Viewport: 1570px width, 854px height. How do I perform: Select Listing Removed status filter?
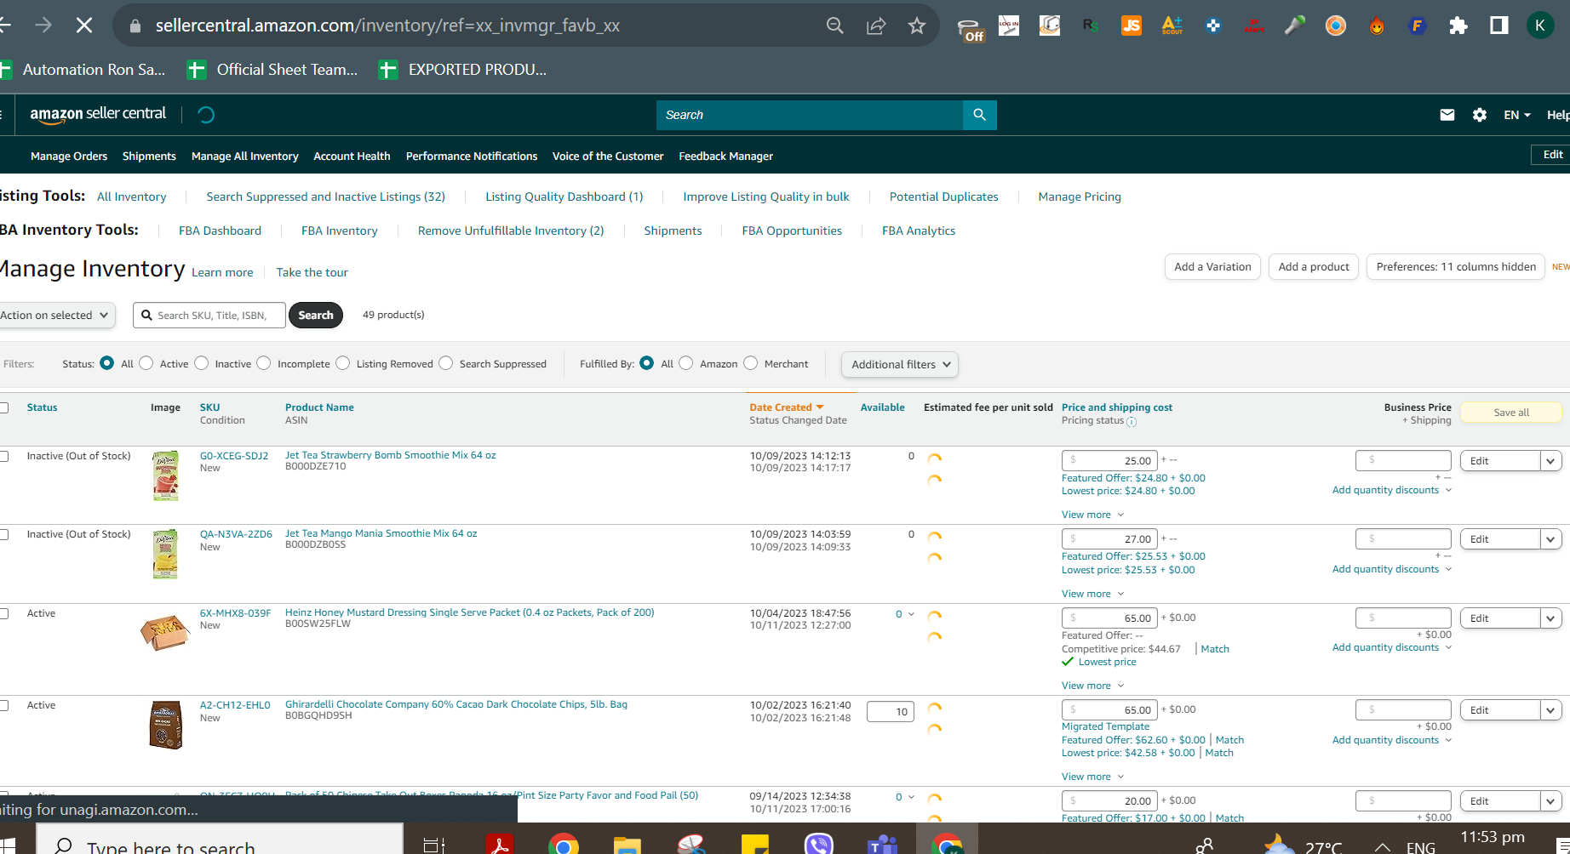[x=343, y=363]
